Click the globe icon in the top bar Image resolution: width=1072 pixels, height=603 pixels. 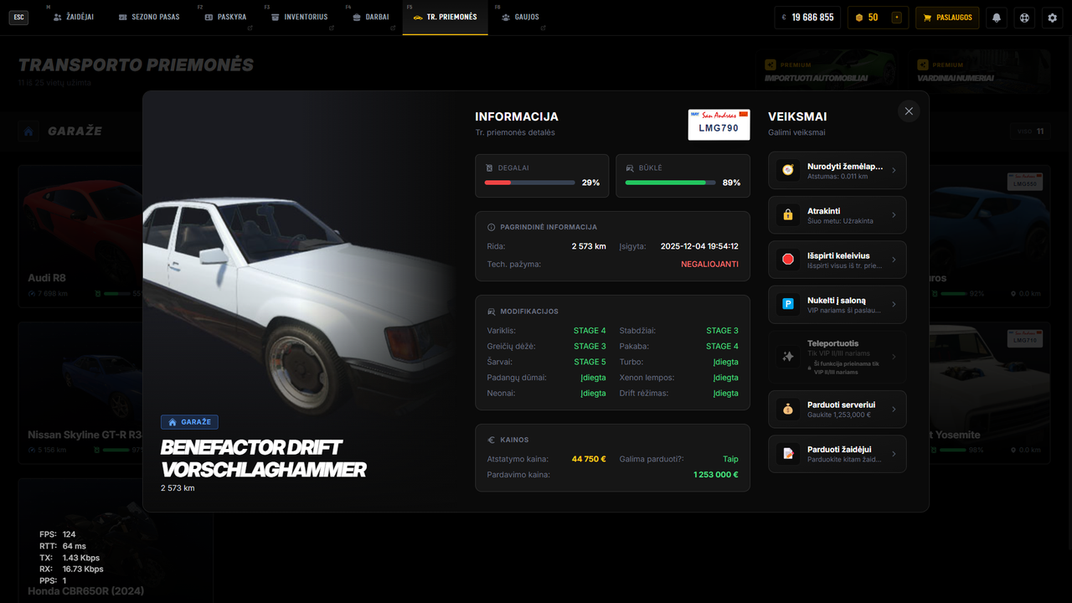(x=1024, y=18)
